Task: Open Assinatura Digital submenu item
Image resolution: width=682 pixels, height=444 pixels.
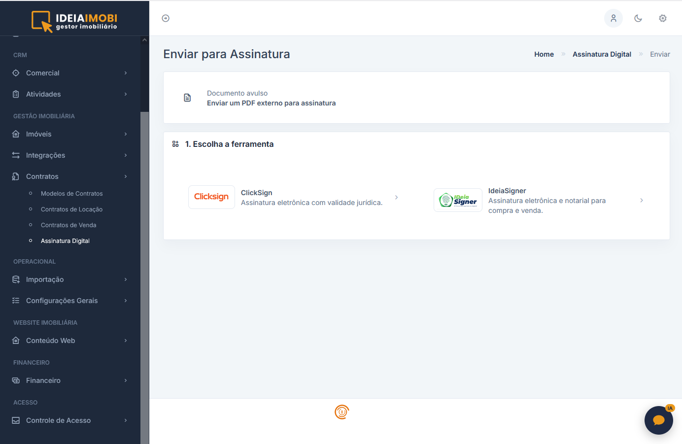Action: [65, 241]
